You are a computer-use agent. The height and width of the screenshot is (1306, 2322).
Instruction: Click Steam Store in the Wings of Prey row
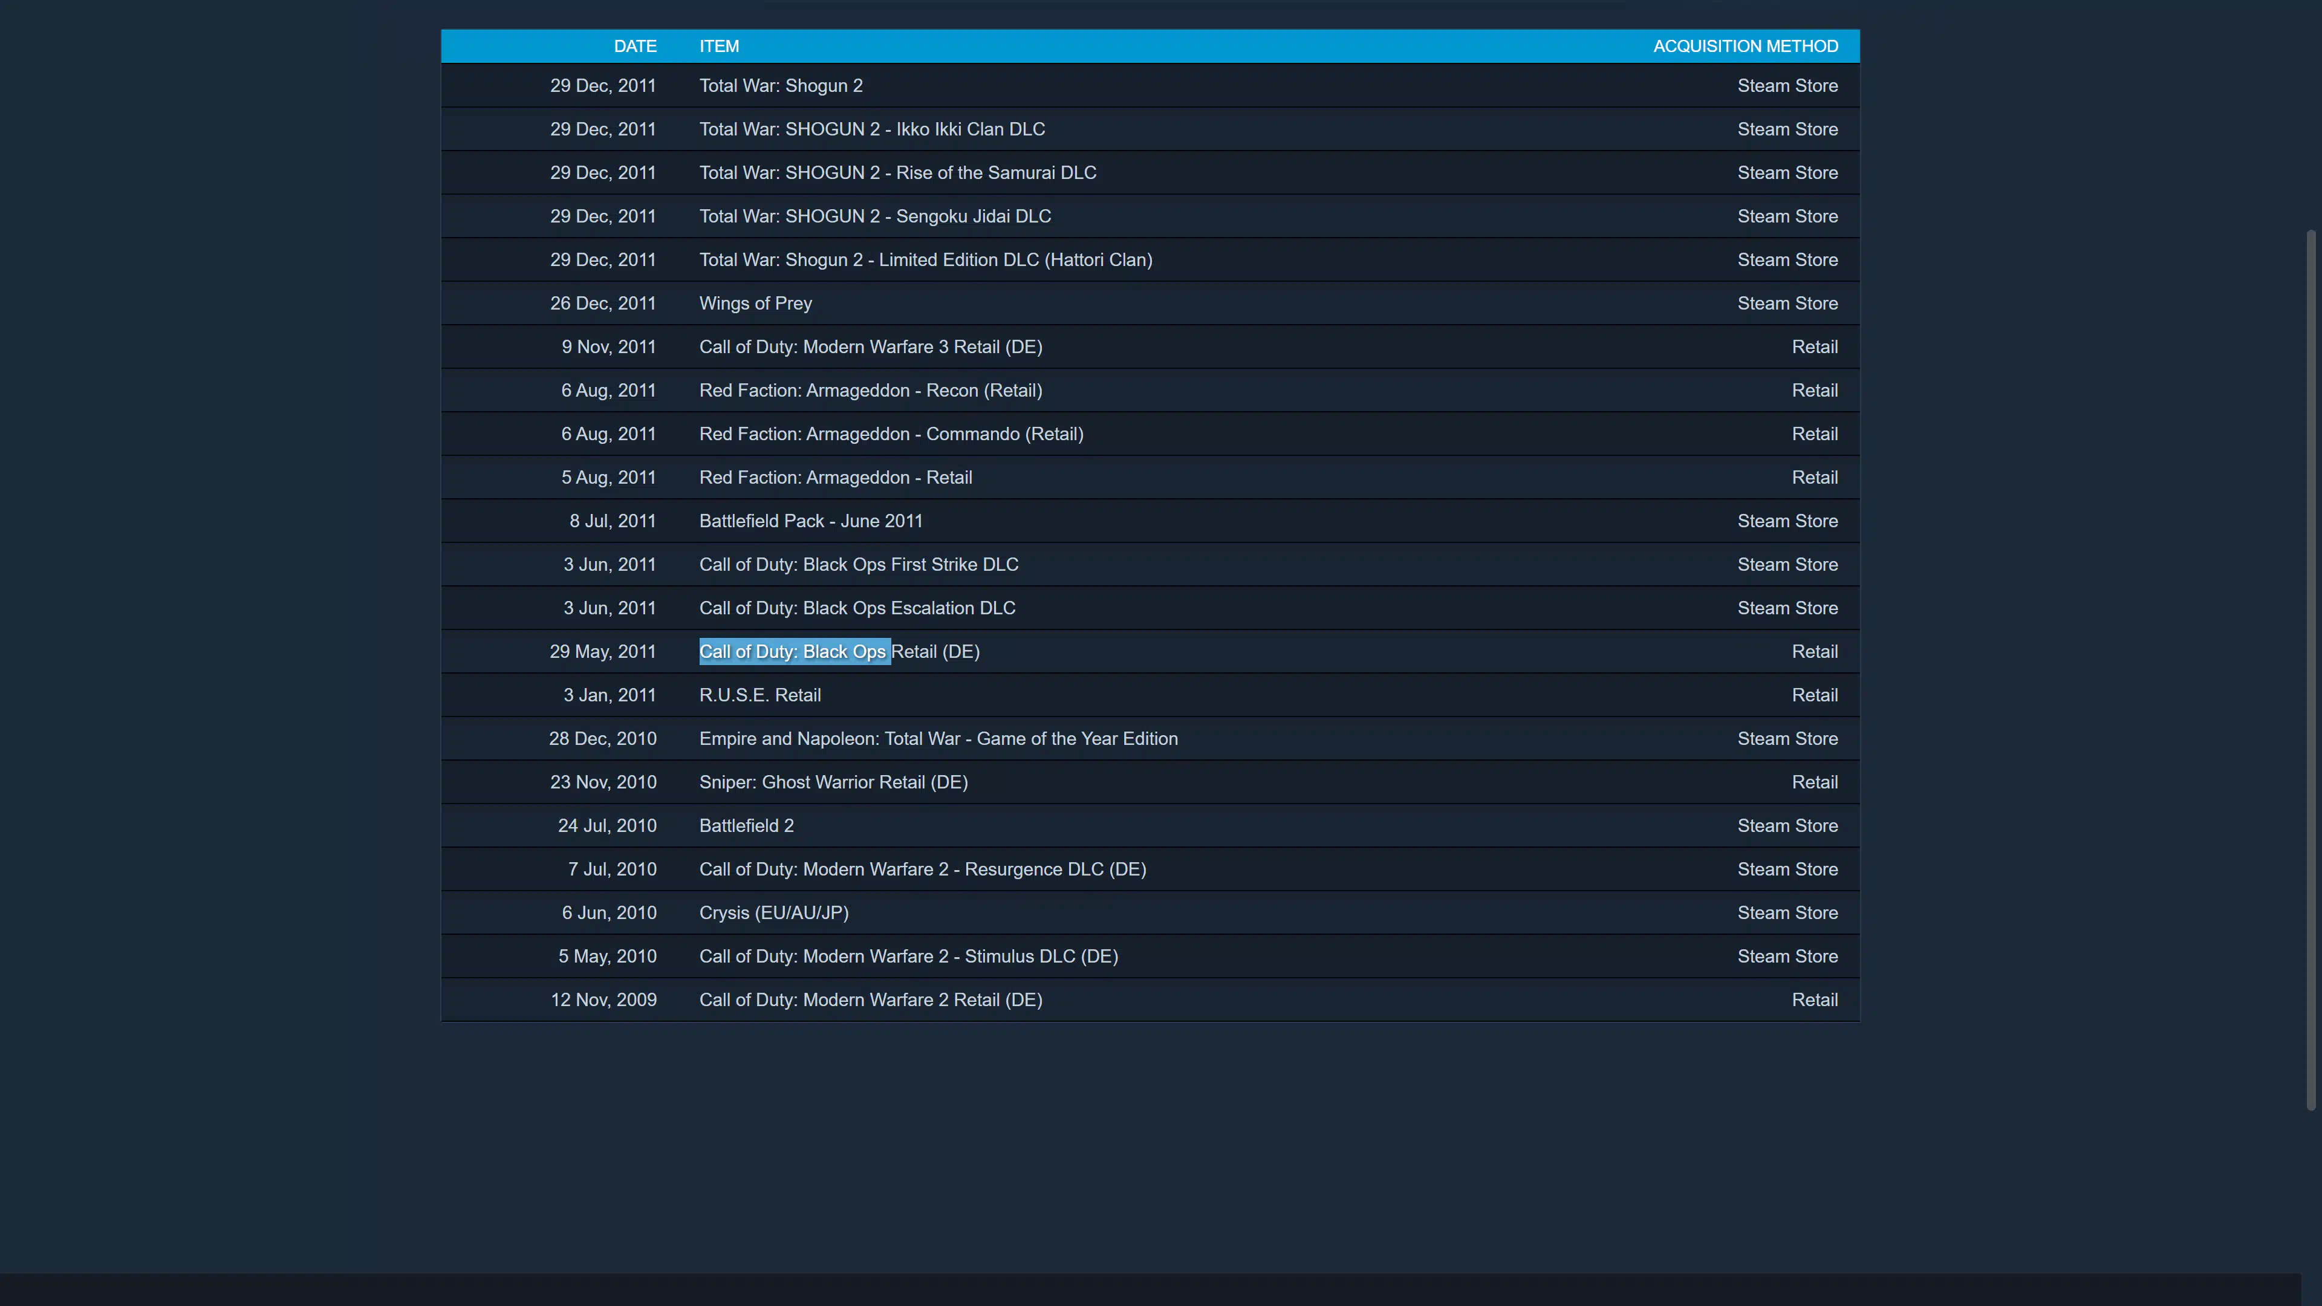tap(1787, 303)
